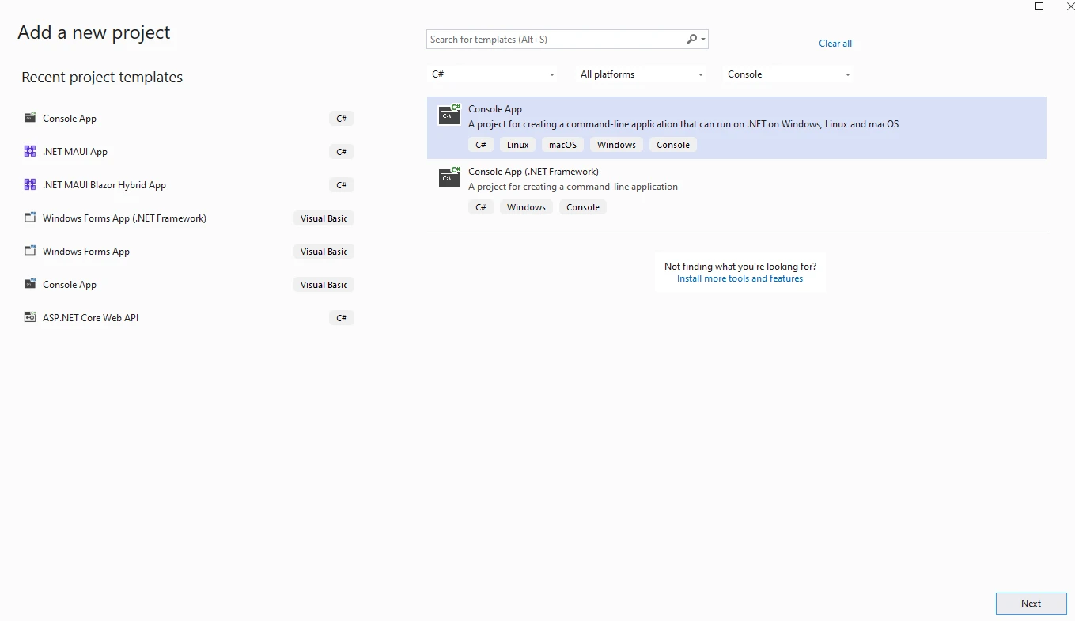Viewport: 1075px width, 621px height.
Task: Choose Windows Forms App from recent templates
Action: click(x=86, y=252)
